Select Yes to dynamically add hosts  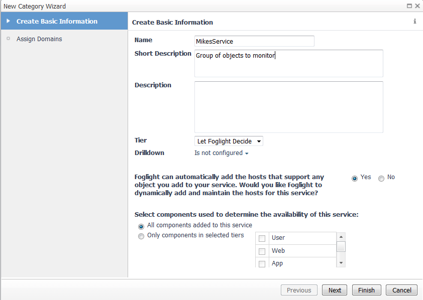click(355, 178)
